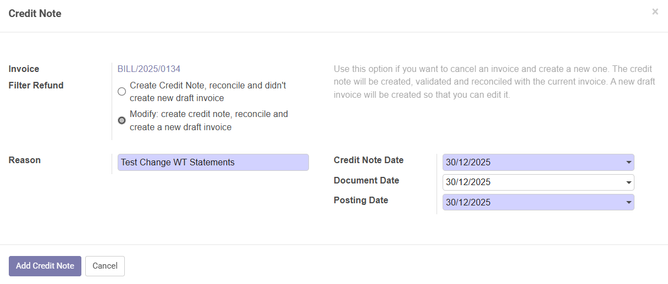The width and height of the screenshot is (668, 284).
Task: Click the Credit Note dialog title
Action: click(x=35, y=14)
